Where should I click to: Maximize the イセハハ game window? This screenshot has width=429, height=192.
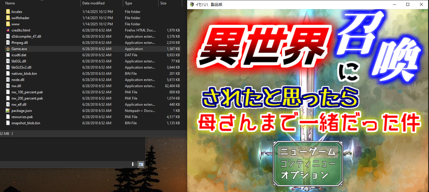(408, 4)
